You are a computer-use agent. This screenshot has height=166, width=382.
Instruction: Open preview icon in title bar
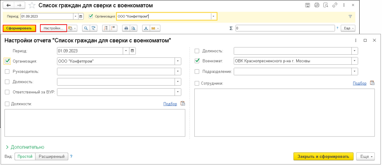[x=325, y=5]
